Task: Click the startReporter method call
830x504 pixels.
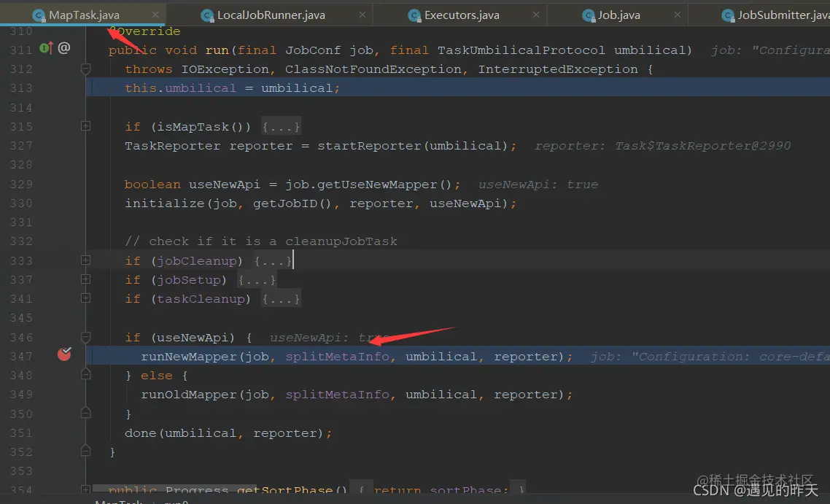Action: pyautogui.click(x=370, y=146)
